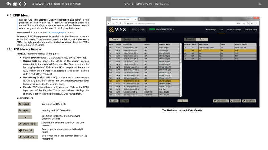Open the browser hamburger menu
Screen dimensions: 268x150
(256, 23)
